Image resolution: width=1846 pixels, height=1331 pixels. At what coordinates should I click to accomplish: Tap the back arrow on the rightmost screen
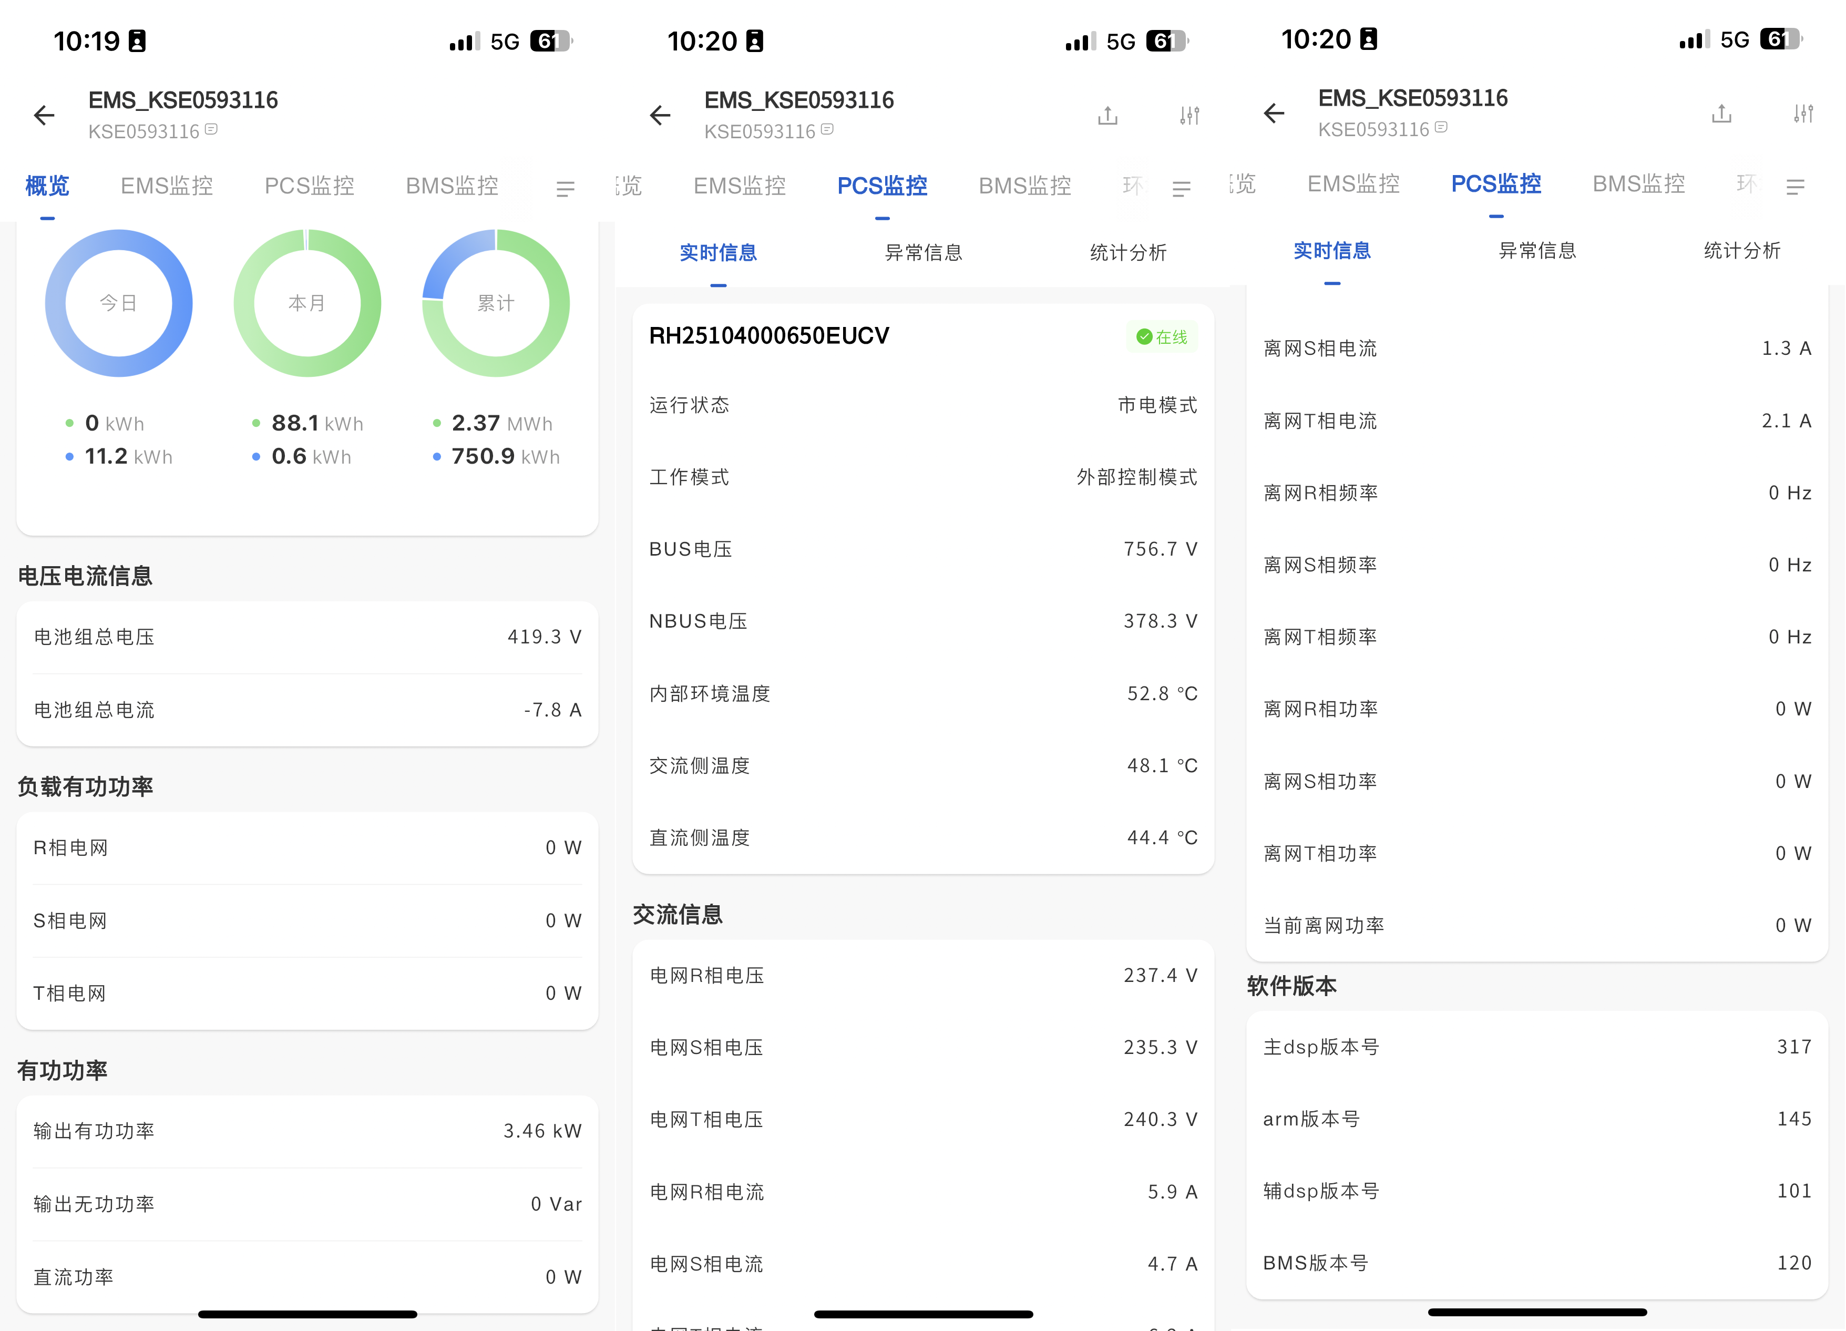[x=1274, y=114]
